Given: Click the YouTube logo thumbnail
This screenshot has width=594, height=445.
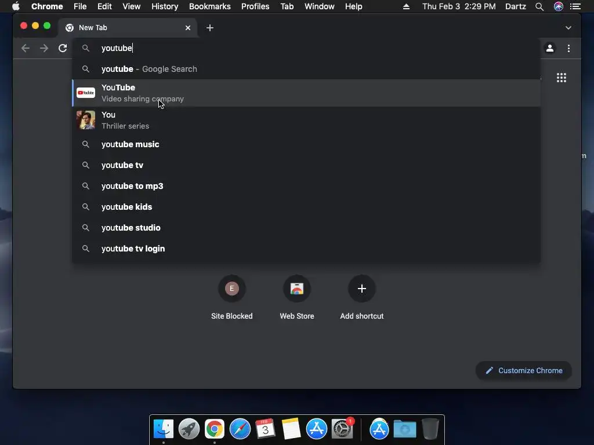Looking at the screenshot, I should coord(86,93).
